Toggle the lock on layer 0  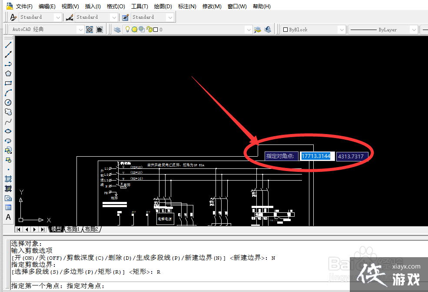pos(149,29)
